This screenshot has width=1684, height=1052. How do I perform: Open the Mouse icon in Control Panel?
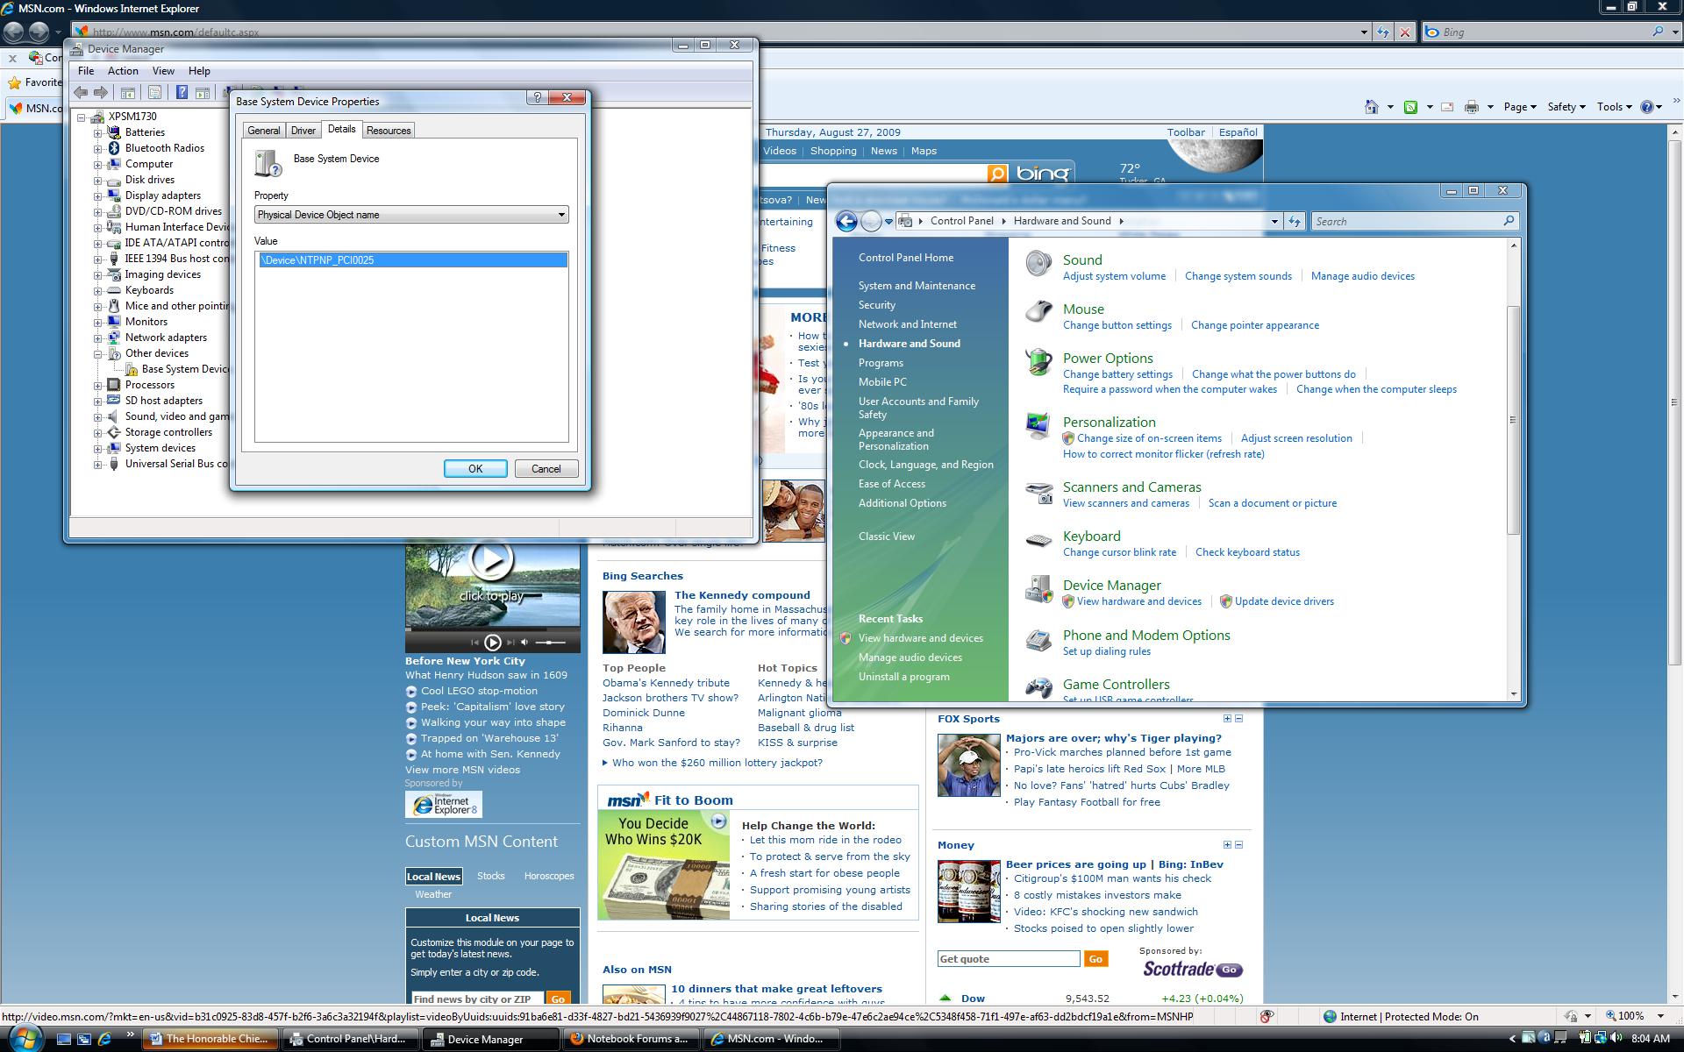(x=1038, y=312)
